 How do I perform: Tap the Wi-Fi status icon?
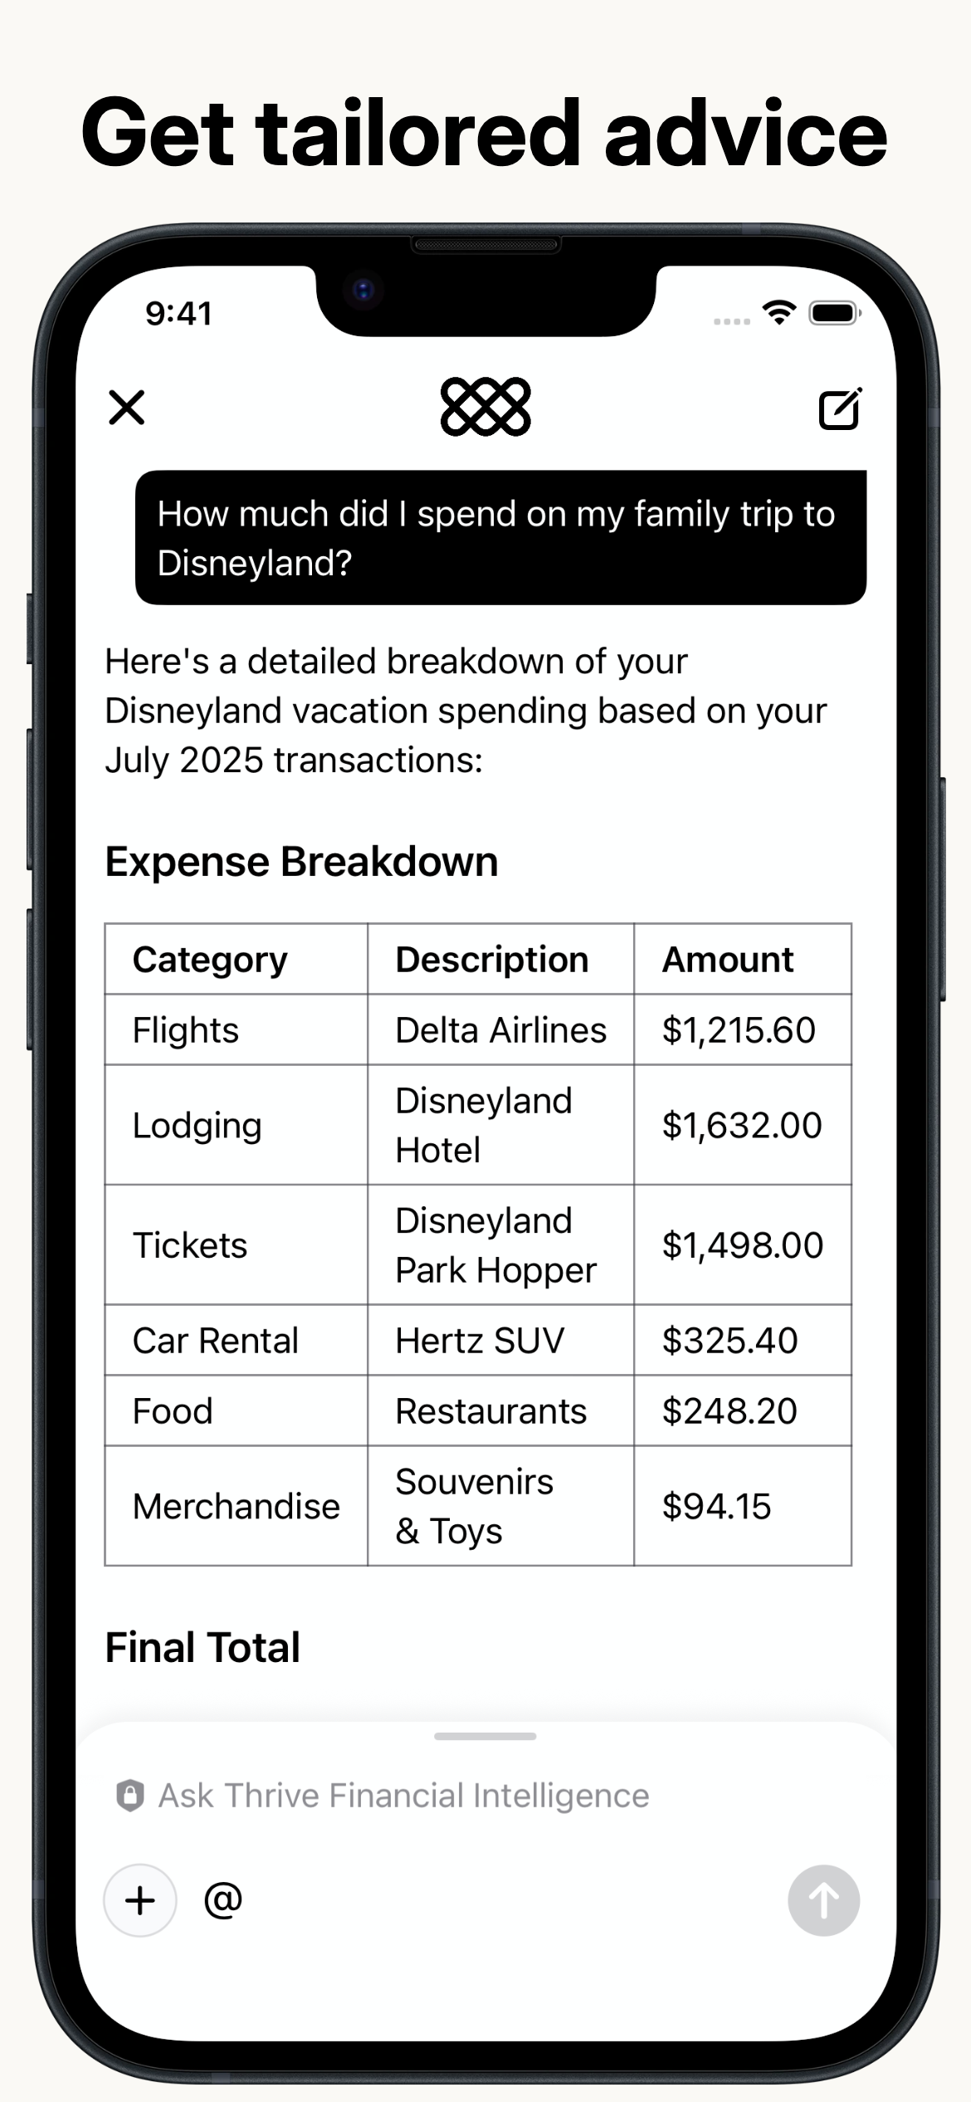[778, 313]
